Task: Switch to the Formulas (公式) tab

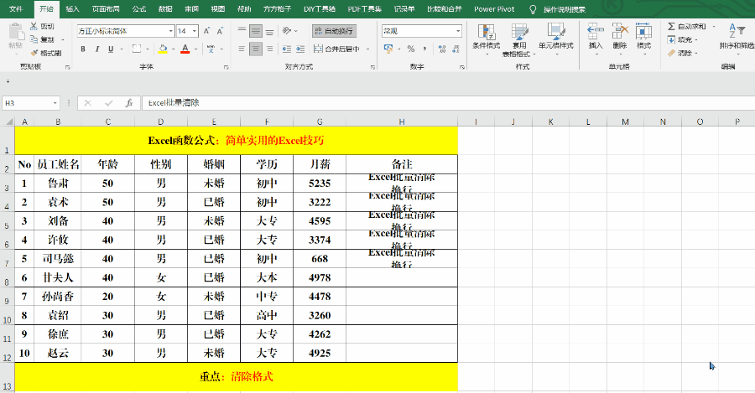Action: (139, 8)
